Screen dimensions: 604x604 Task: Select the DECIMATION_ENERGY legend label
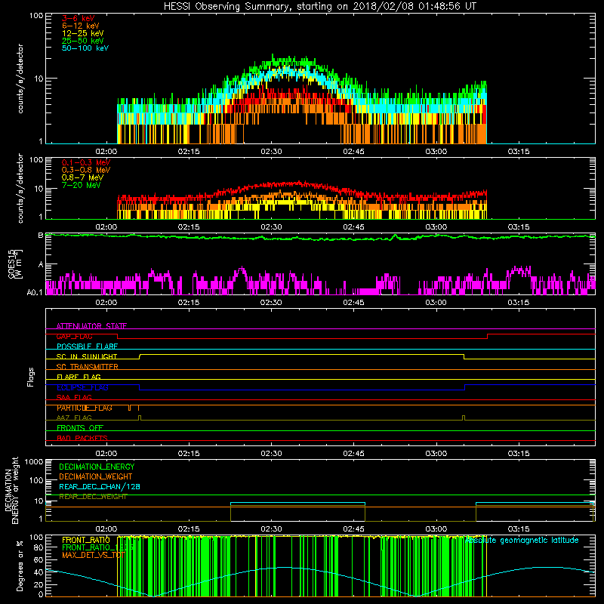[97, 467]
